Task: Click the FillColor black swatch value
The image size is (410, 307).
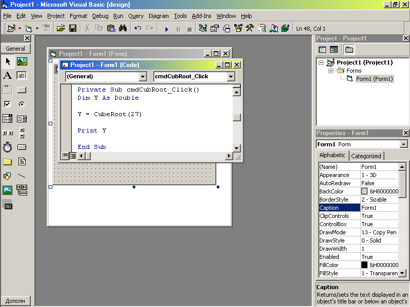Action: pyautogui.click(x=364, y=265)
